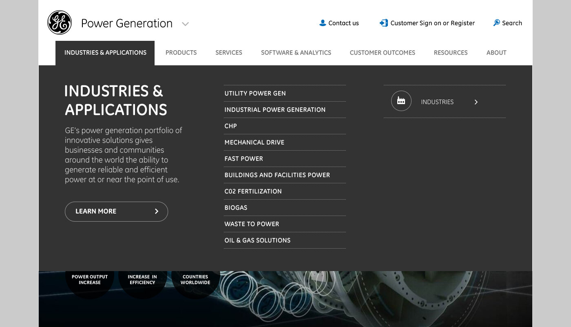Click the Power Generation site title
571x327 pixels.
(x=127, y=23)
